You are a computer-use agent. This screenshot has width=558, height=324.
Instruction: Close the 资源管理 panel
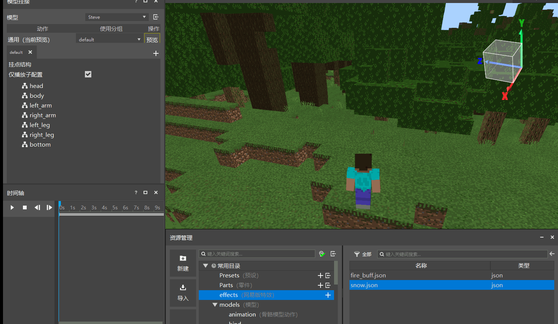click(x=552, y=237)
